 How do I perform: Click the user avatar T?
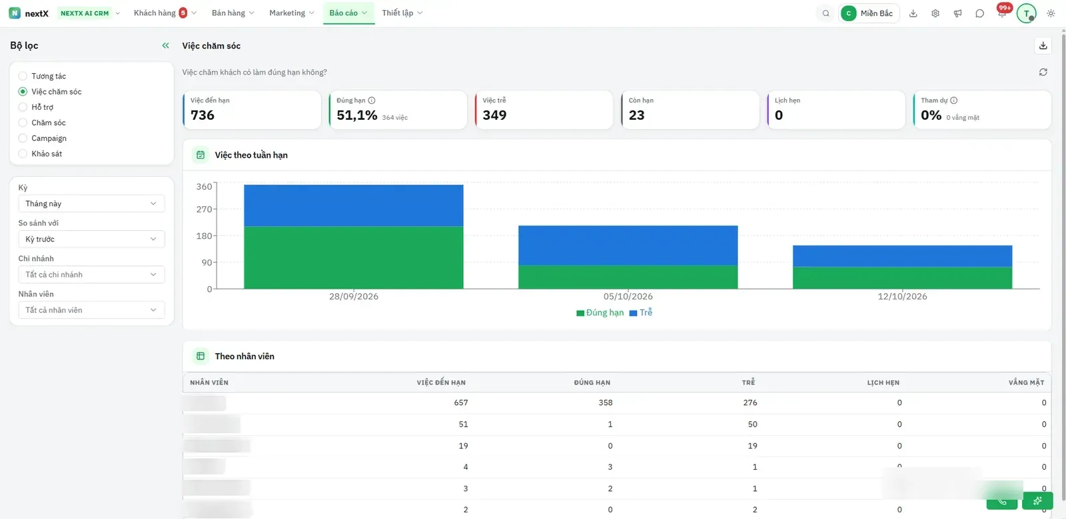(x=1027, y=13)
